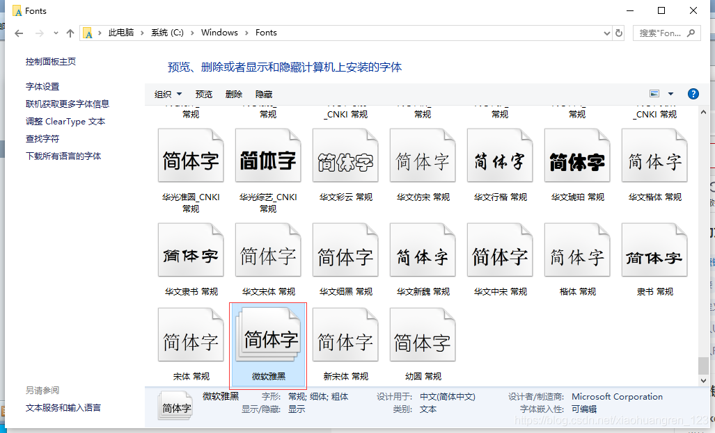Go back to previous folder
This screenshot has width=715, height=433.
click(19, 33)
